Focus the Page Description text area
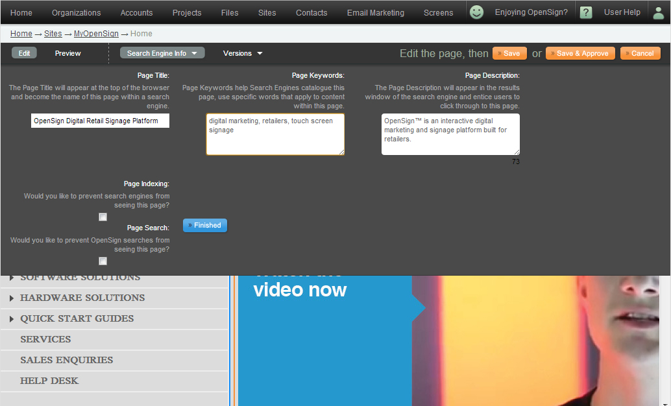The height and width of the screenshot is (406, 671). (x=450, y=134)
